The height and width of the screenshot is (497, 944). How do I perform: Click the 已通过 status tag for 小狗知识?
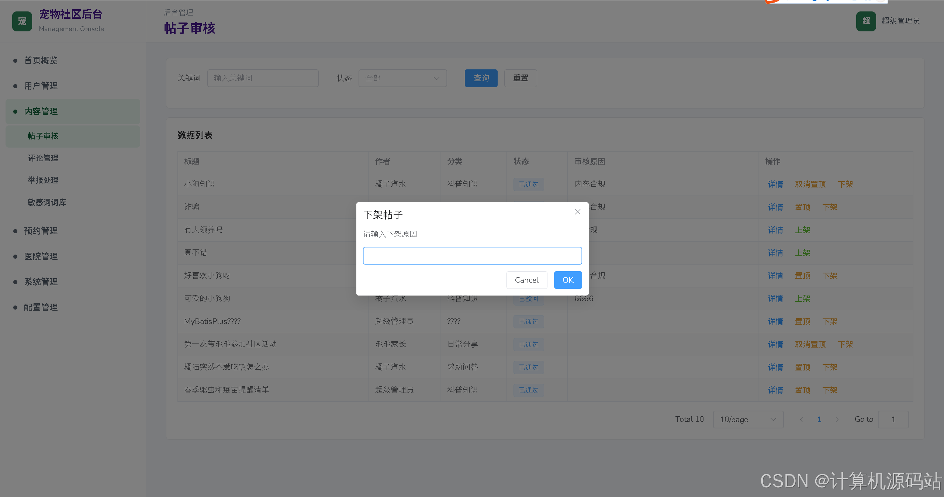pos(529,184)
